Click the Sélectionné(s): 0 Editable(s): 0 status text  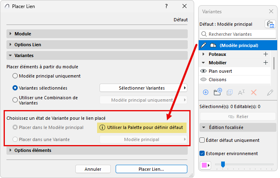tap(230, 106)
